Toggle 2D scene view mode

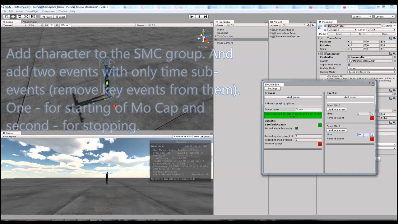(46, 25)
